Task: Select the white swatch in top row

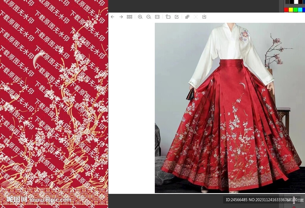Action: pyautogui.click(x=296, y=2)
